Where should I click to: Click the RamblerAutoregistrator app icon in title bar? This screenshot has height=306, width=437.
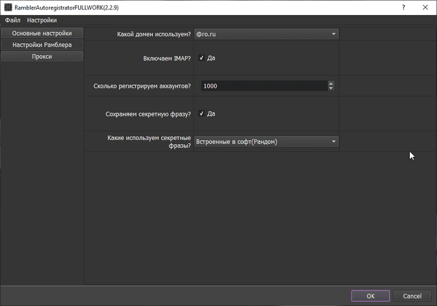(x=7, y=7)
